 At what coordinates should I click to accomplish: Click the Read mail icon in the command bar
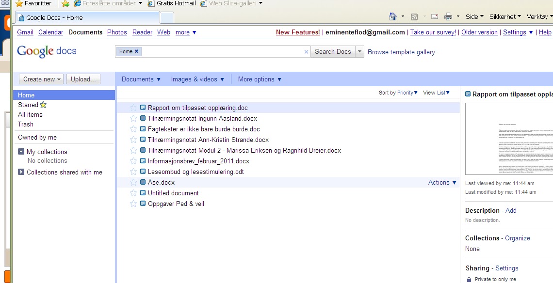click(435, 16)
